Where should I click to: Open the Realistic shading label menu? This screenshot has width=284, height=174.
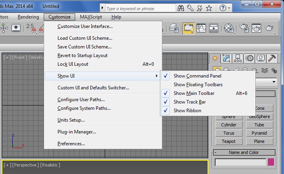[x=50, y=165]
